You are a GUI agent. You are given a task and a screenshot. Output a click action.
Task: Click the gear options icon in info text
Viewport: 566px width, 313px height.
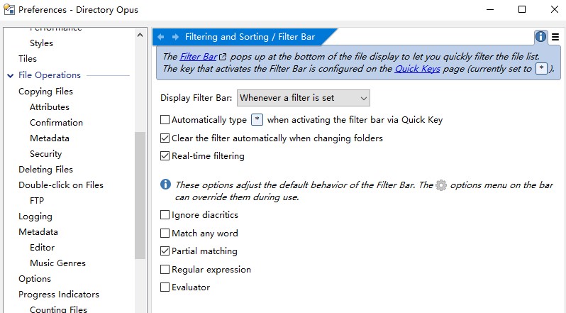coord(441,185)
